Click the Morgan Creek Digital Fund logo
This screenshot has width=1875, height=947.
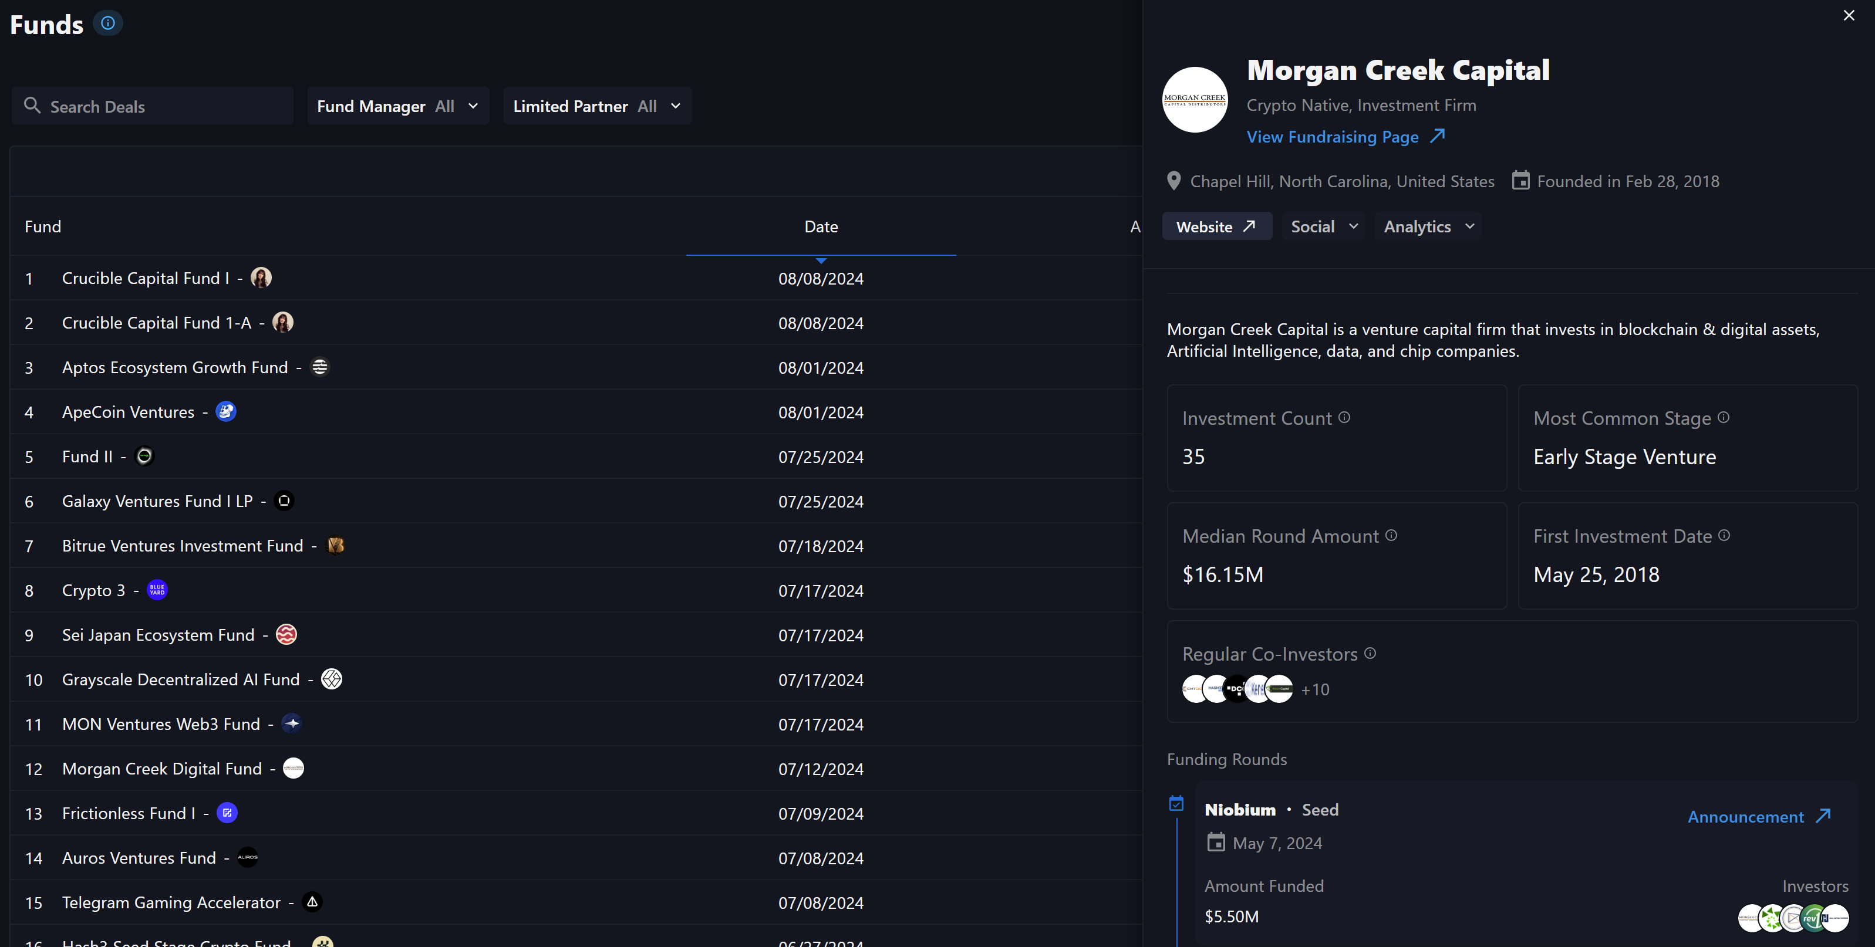[x=294, y=768]
